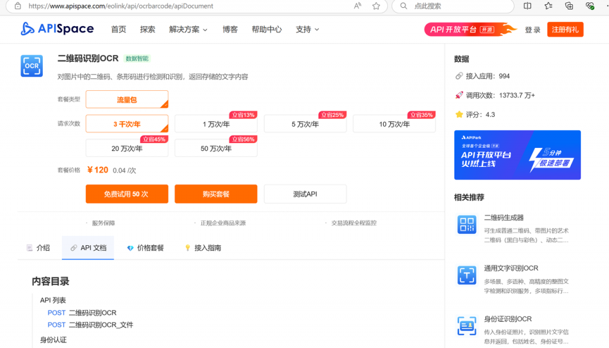Choose the 50 万次/年 request plan
609x348 pixels.
[215, 148]
